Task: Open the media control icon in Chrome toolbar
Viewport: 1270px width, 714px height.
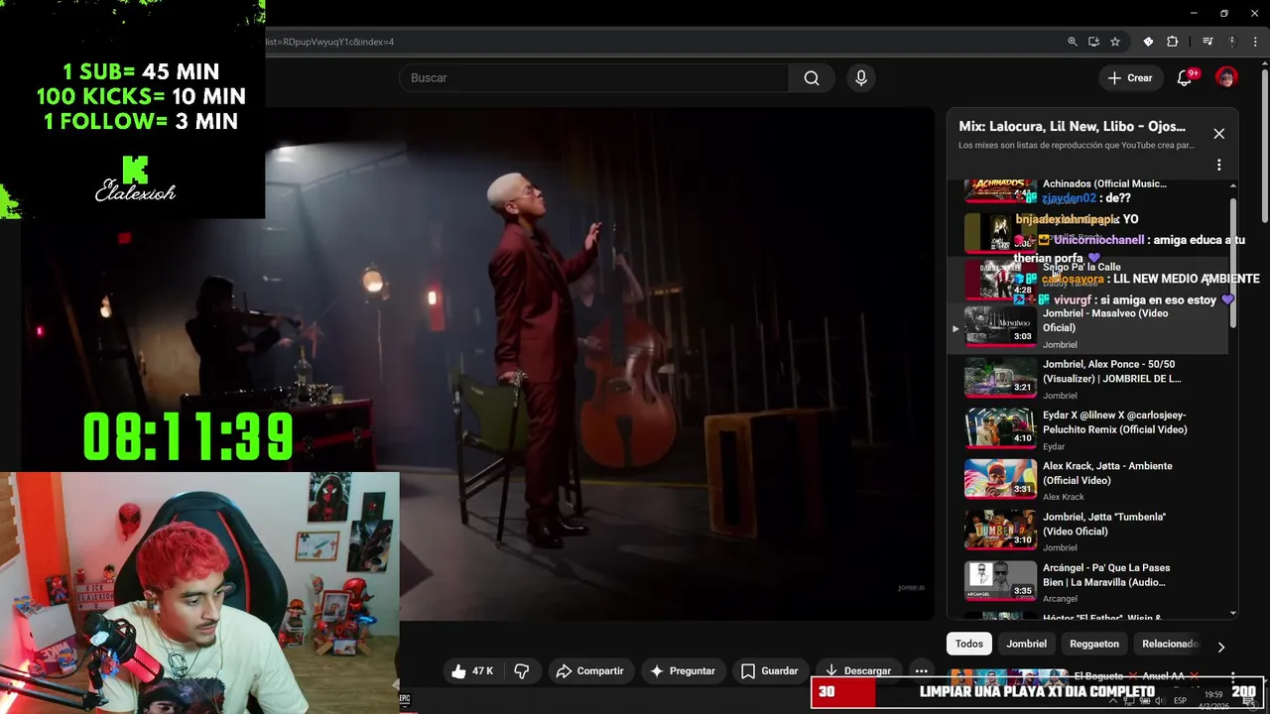Action: pos(1207,42)
